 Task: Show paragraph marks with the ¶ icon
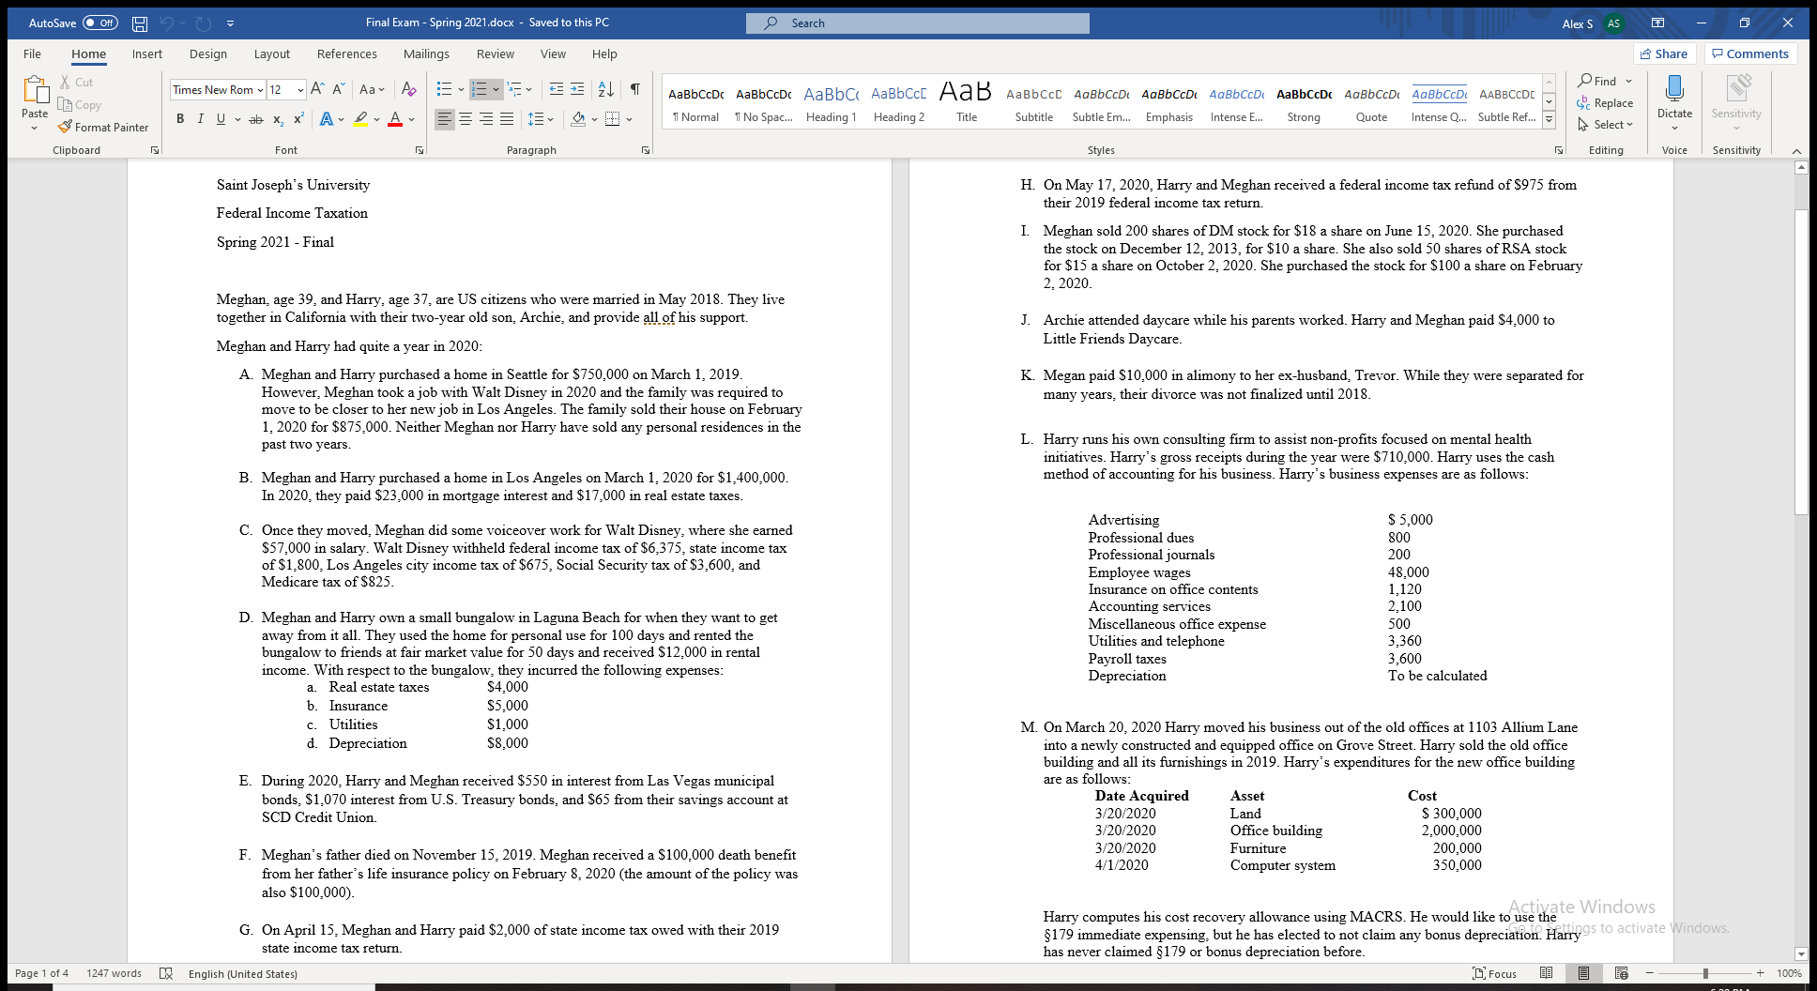(x=634, y=88)
